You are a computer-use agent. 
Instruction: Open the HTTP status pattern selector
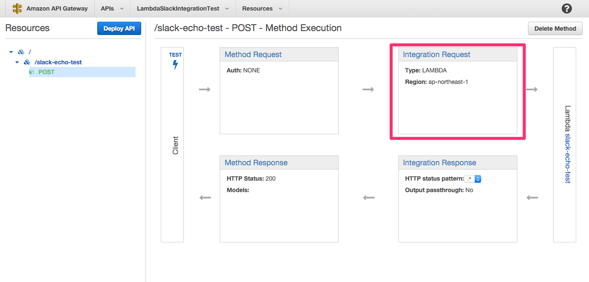pos(473,179)
